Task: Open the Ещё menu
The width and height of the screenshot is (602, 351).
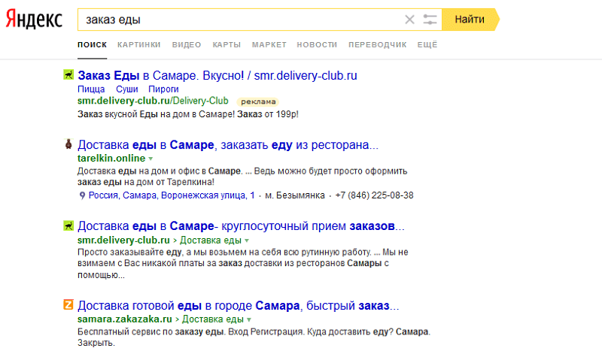Action: coord(427,45)
